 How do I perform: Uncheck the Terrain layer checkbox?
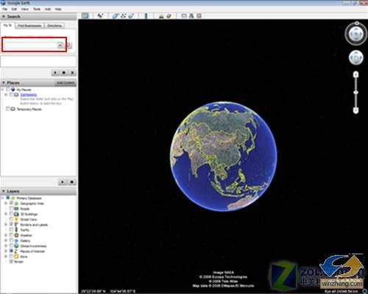click(x=11, y=262)
